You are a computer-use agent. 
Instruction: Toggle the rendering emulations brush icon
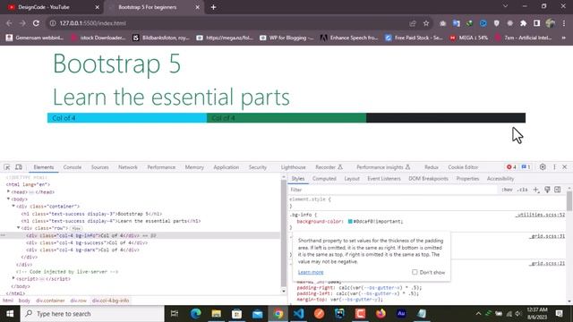(x=547, y=190)
